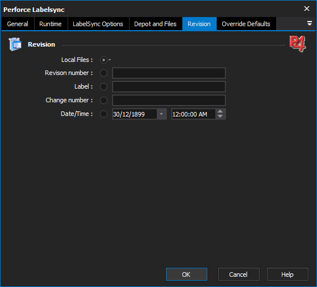Click the Local Files label text

[77, 60]
